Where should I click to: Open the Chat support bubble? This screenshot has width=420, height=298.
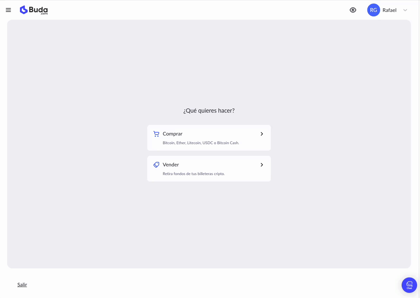(x=409, y=285)
